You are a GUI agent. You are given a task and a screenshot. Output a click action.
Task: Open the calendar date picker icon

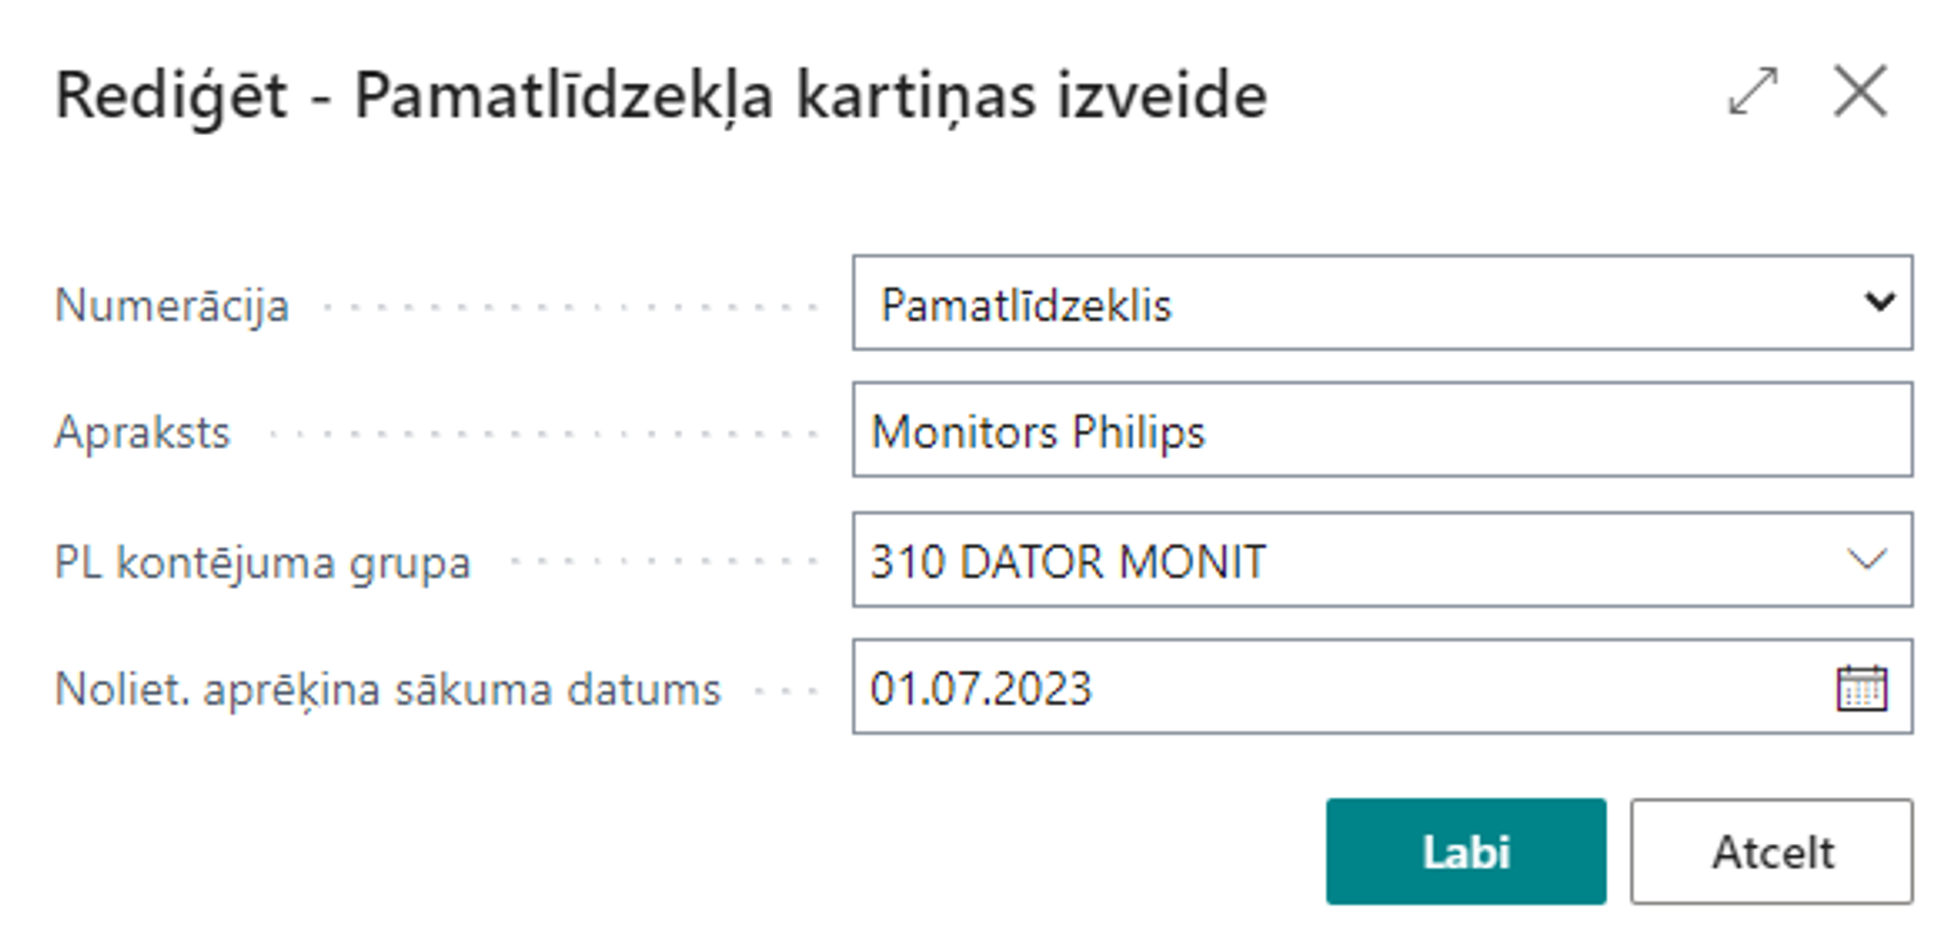pyautogui.click(x=1861, y=688)
